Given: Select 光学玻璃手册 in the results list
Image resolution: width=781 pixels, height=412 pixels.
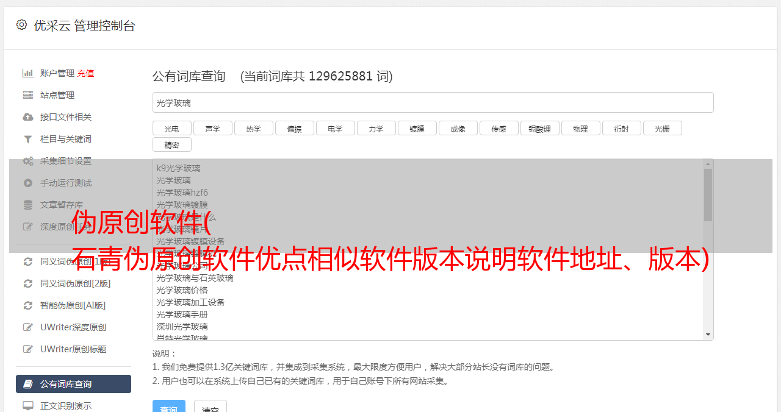Looking at the screenshot, I should 182,314.
